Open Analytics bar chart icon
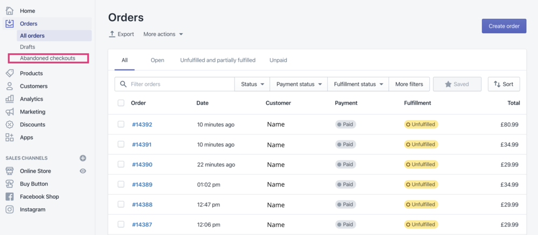 [10, 99]
